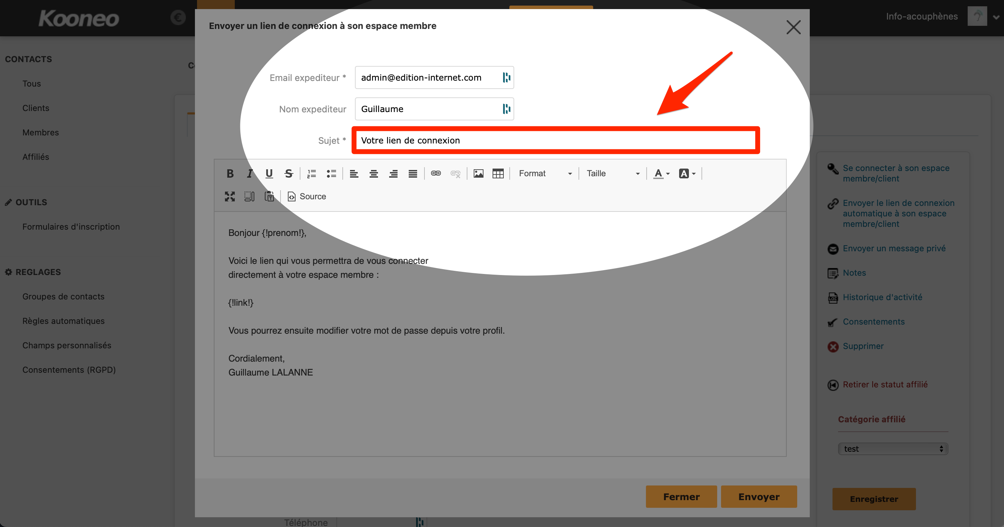The image size is (1004, 527).
Task: Expand the Catégorie affilié test select
Action: point(893,449)
